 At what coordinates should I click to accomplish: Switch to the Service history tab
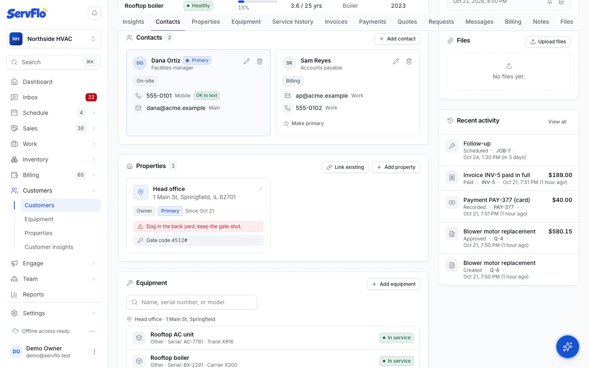tap(293, 22)
